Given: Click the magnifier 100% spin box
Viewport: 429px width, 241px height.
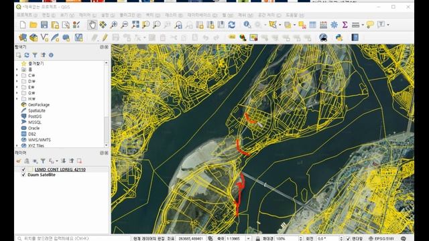Looking at the screenshot, I should (x=289, y=238).
